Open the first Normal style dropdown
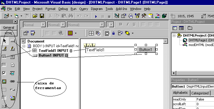 click(x=43, y=25)
